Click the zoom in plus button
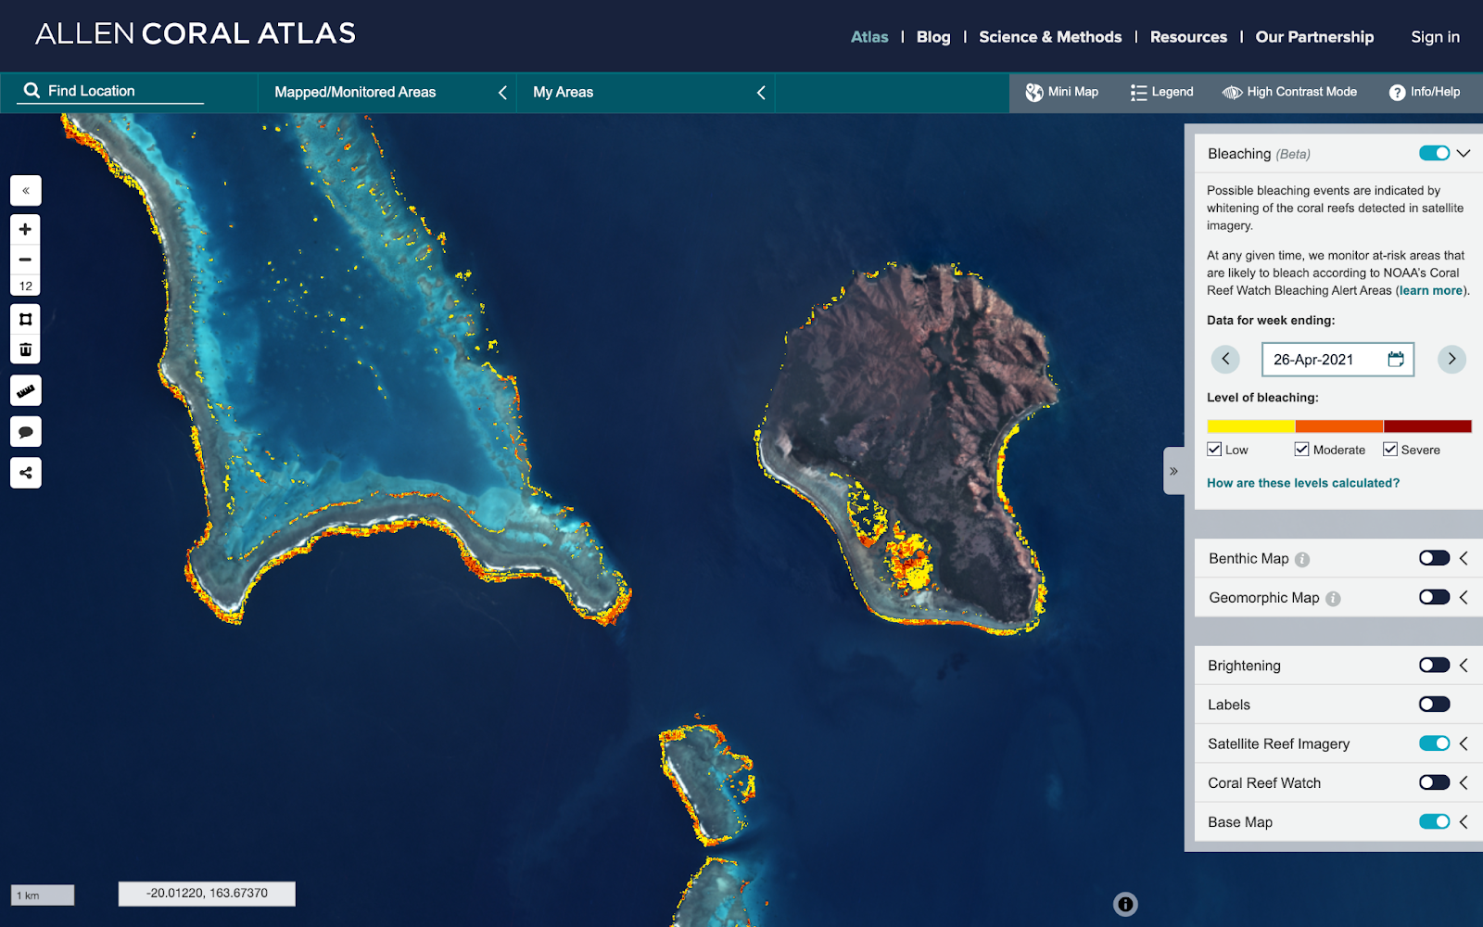This screenshot has width=1483, height=927. coord(26,229)
